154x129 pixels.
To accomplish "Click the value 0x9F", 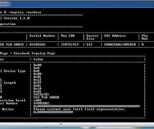I will click(x=37, y=83).
